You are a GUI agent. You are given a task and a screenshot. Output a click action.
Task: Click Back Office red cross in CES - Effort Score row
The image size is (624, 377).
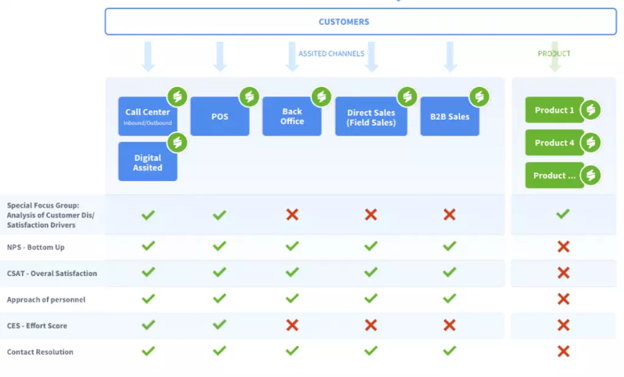tap(292, 325)
